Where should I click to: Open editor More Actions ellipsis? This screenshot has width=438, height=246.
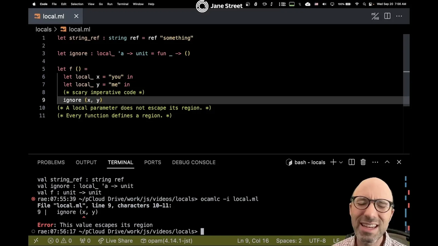(399, 16)
